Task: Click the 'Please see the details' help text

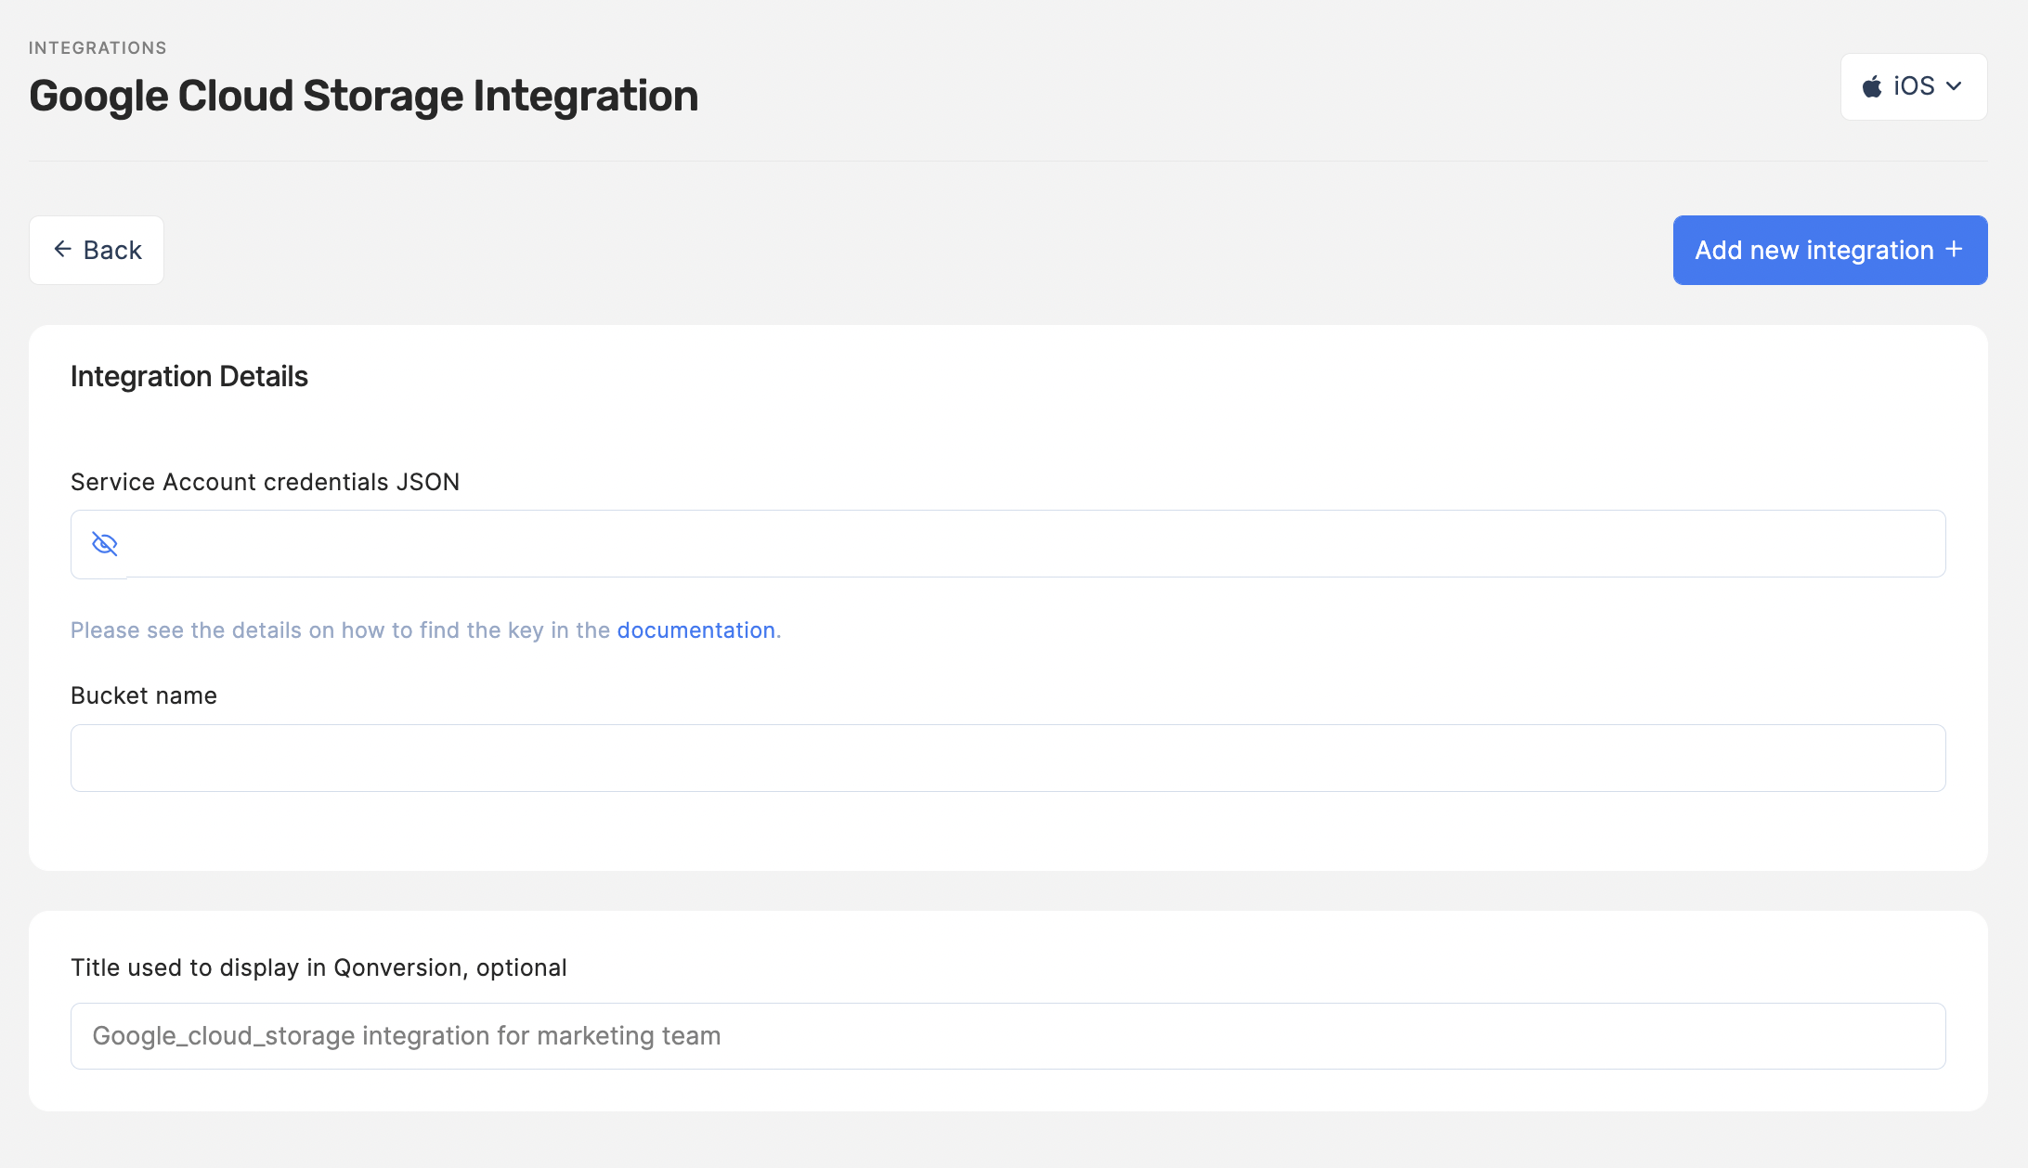Action: coord(340,630)
